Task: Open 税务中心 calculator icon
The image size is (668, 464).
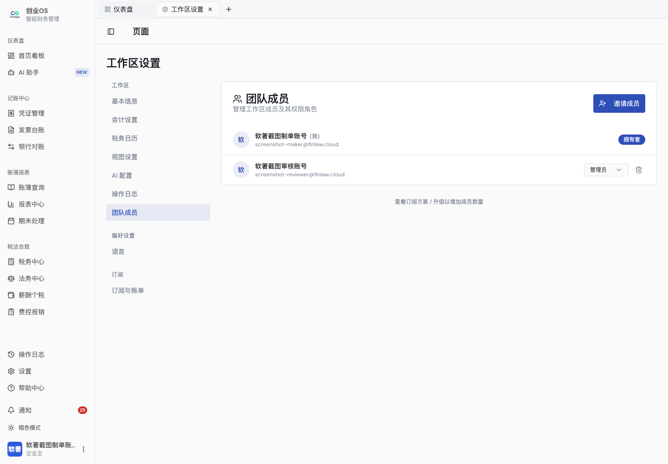Action: 11,262
